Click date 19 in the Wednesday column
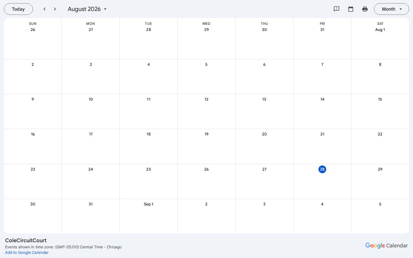 [206, 134]
